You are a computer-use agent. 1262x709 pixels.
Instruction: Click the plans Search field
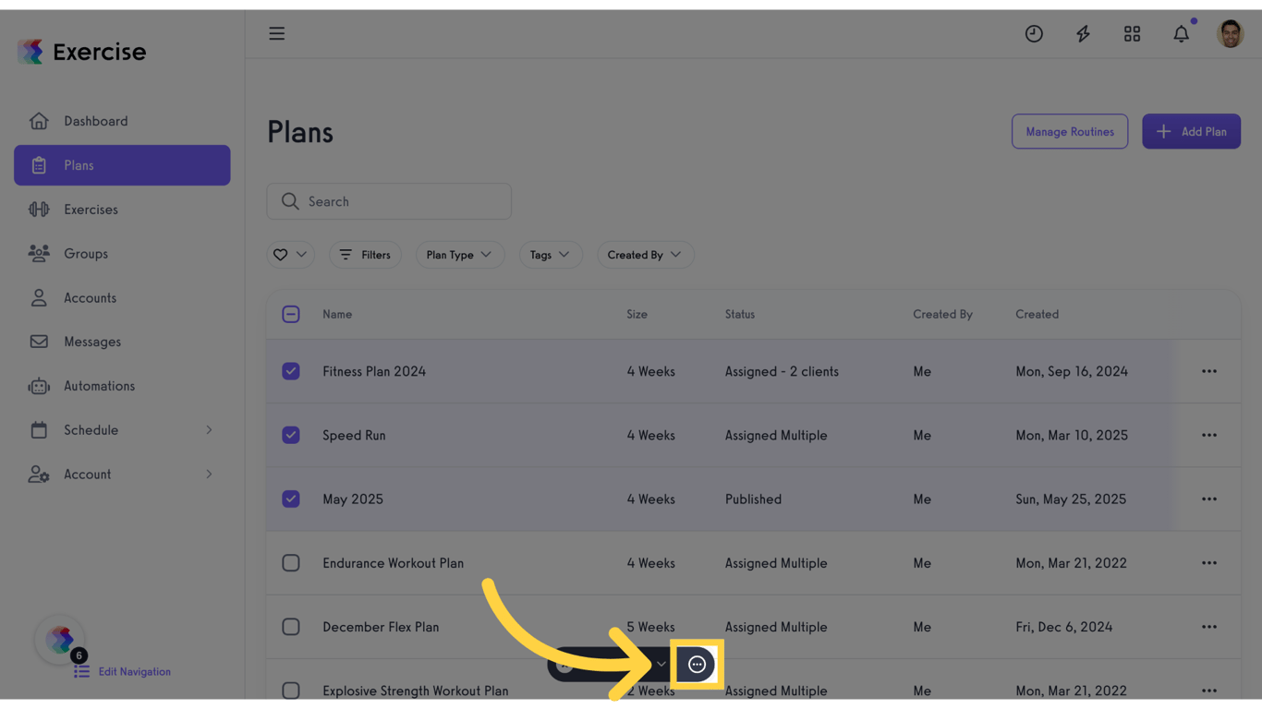389,201
